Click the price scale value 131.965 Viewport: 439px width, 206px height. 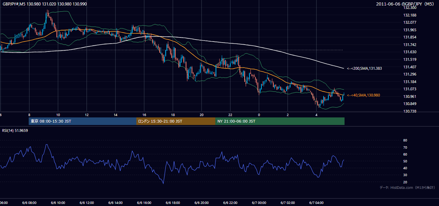(409, 30)
